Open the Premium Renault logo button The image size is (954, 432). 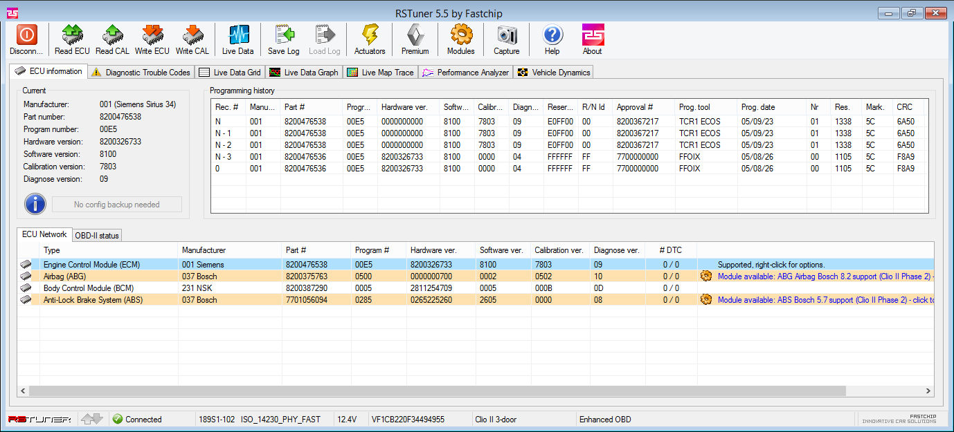[x=415, y=35]
